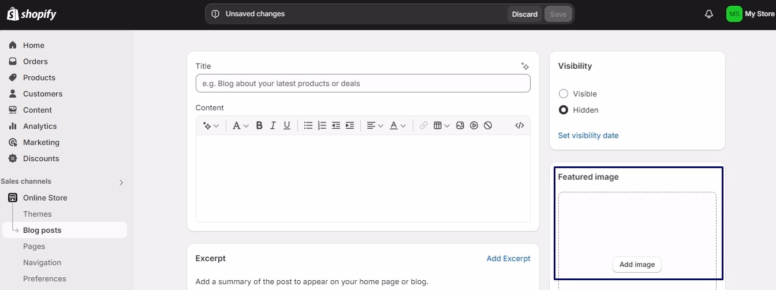Click Add Excerpt link
The height and width of the screenshot is (290, 776).
(508, 258)
